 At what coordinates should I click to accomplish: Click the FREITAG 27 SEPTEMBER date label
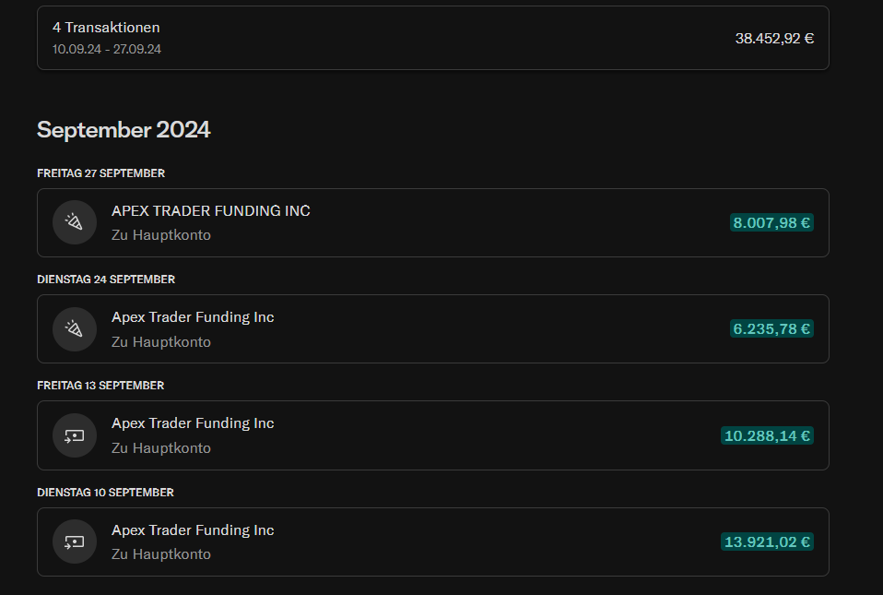coord(100,173)
